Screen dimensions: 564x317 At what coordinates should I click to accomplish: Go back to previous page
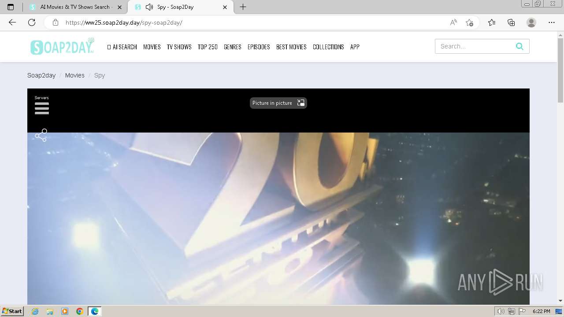12,22
